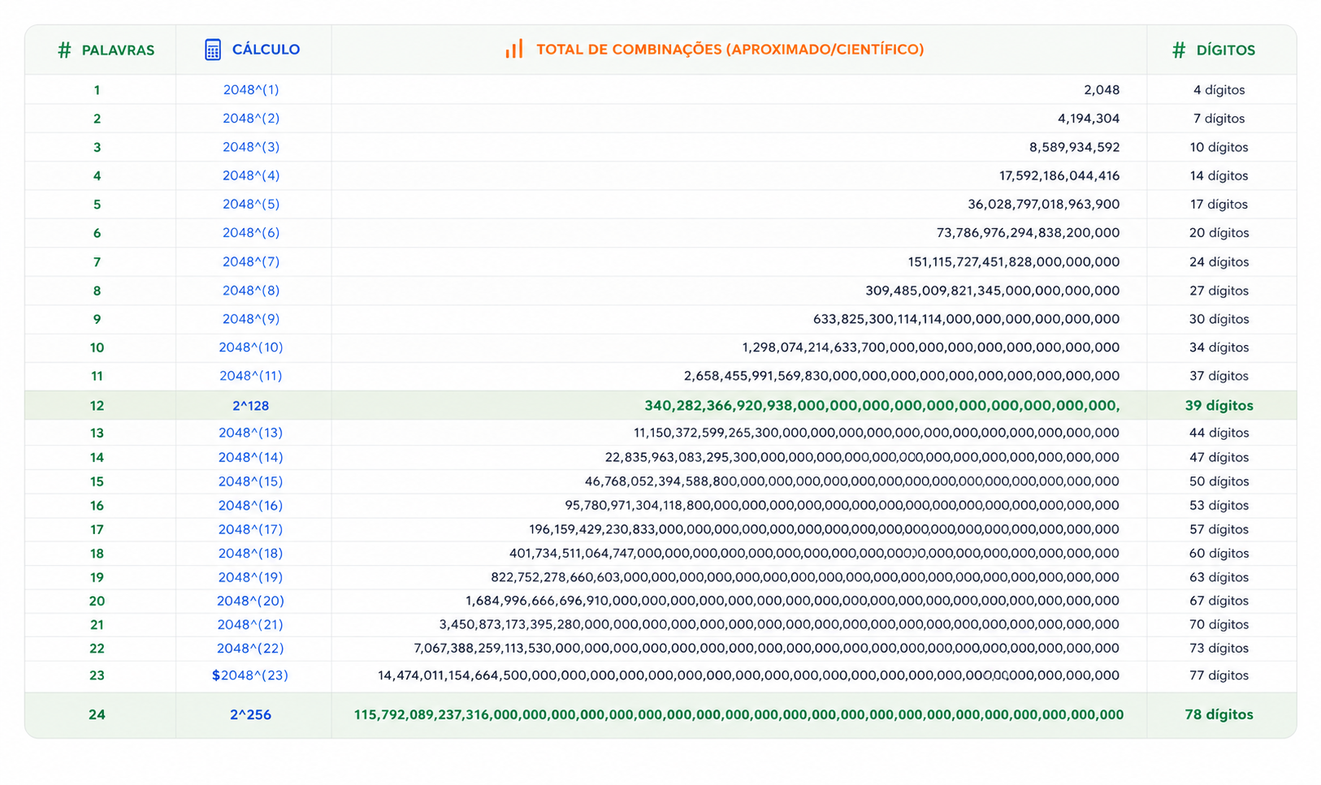Click the 2048^(20) calculation cell
The width and height of the screenshot is (1321, 785).
pyautogui.click(x=250, y=601)
